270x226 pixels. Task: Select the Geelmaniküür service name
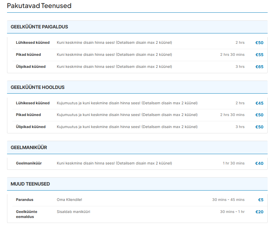pyautogui.click(x=29, y=163)
